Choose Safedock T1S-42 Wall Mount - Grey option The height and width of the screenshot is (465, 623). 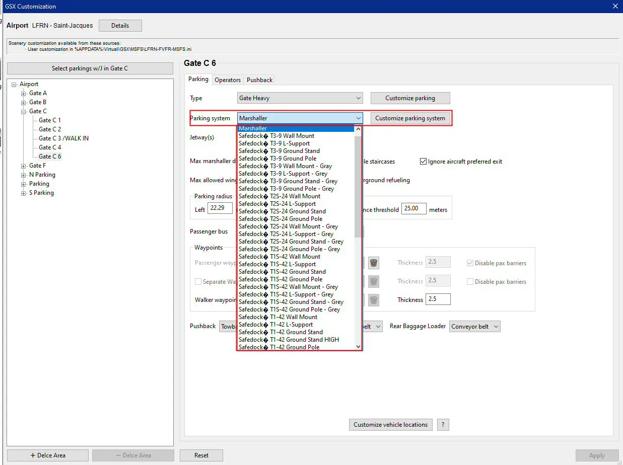click(x=296, y=287)
